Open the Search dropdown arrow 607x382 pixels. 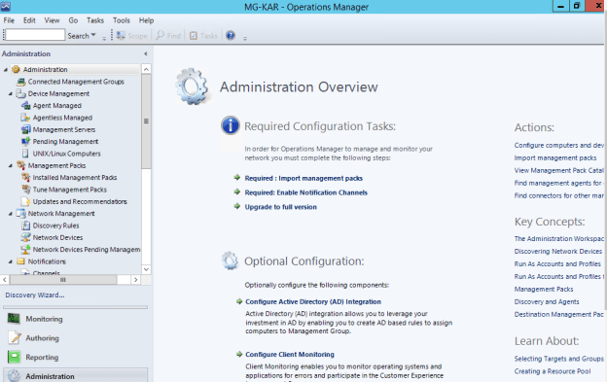click(x=93, y=35)
